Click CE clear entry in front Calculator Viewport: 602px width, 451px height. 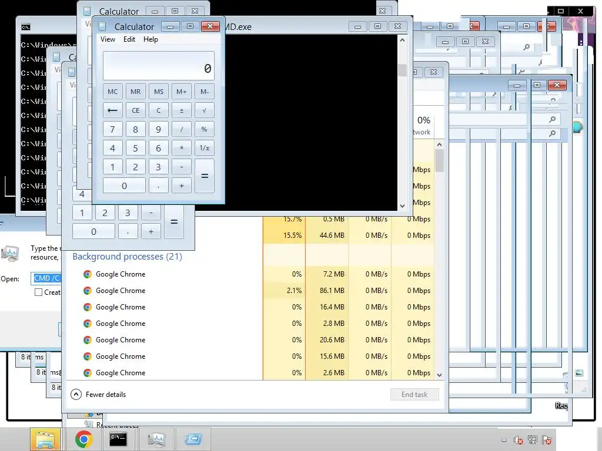(x=136, y=110)
